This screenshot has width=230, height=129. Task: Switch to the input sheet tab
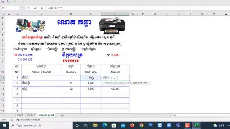[x=20, y=115]
